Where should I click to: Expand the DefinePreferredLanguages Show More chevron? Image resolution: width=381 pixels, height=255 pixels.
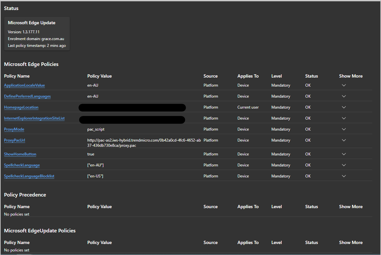(x=344, y=96)
